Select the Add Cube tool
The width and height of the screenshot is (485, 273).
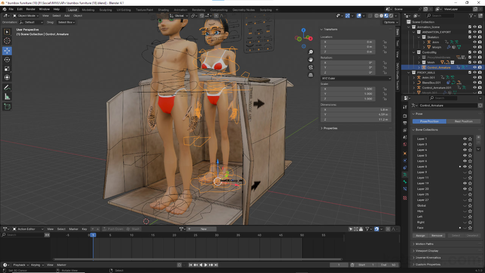(x=7, y=107)
